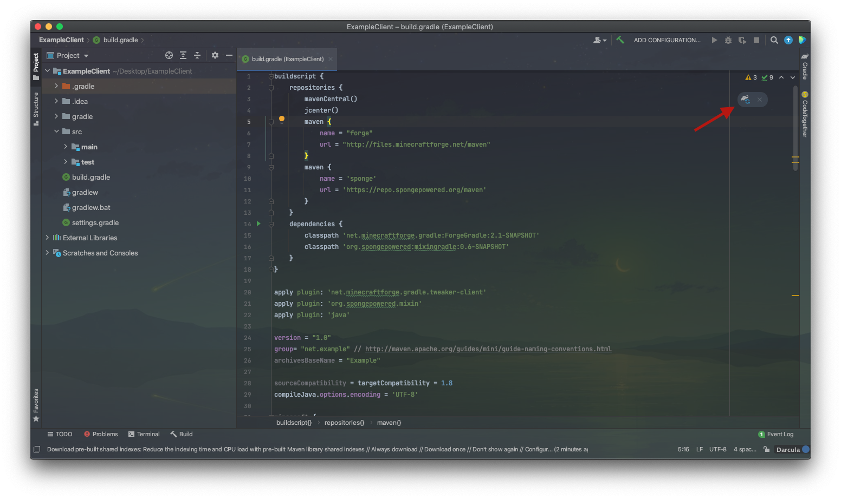Open the Structure tool window side tab
Screen dimensions: 841x499
point(36,108)
